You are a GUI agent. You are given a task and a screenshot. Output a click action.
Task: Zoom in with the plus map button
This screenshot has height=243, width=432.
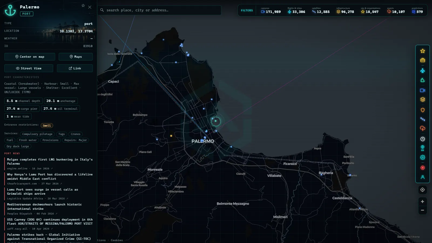click(x=423, y=202)
